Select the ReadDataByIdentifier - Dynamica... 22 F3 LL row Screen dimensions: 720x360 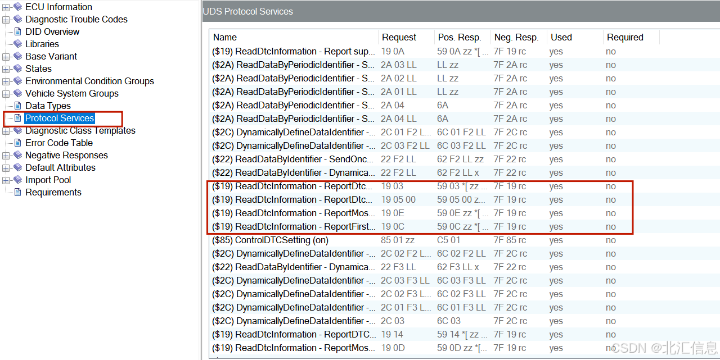[464, 267]
